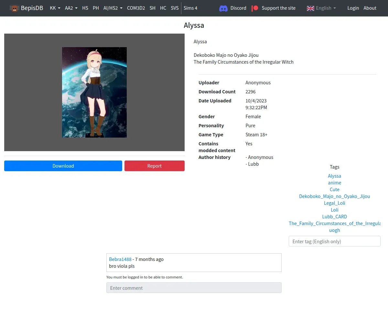Expand the AI/HS2 dropdown menu
The height and width of the screenshot is (323, 388).
113,8
